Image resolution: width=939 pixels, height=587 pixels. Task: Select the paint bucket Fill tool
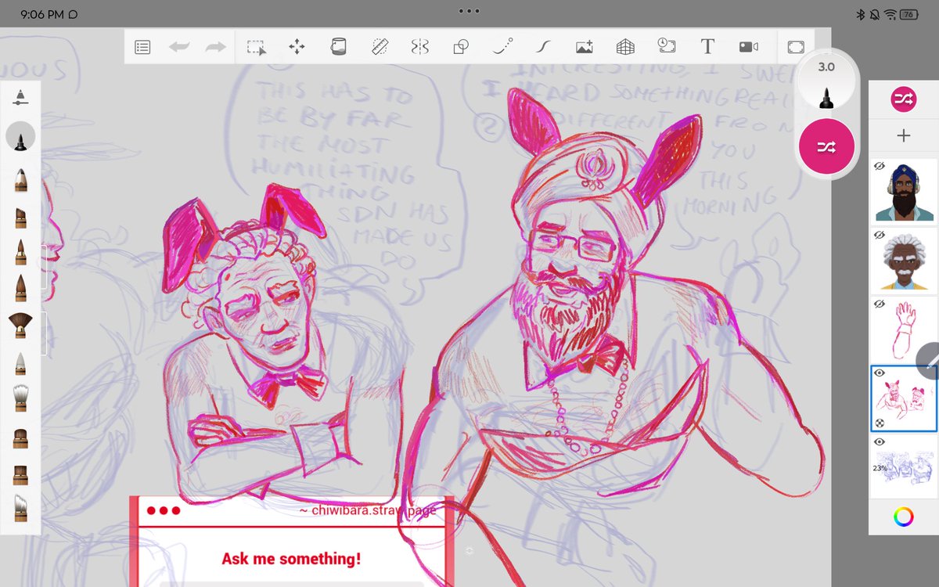coord(338,47)
